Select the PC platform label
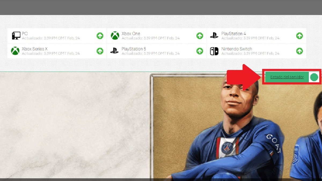 coord(25,34)
